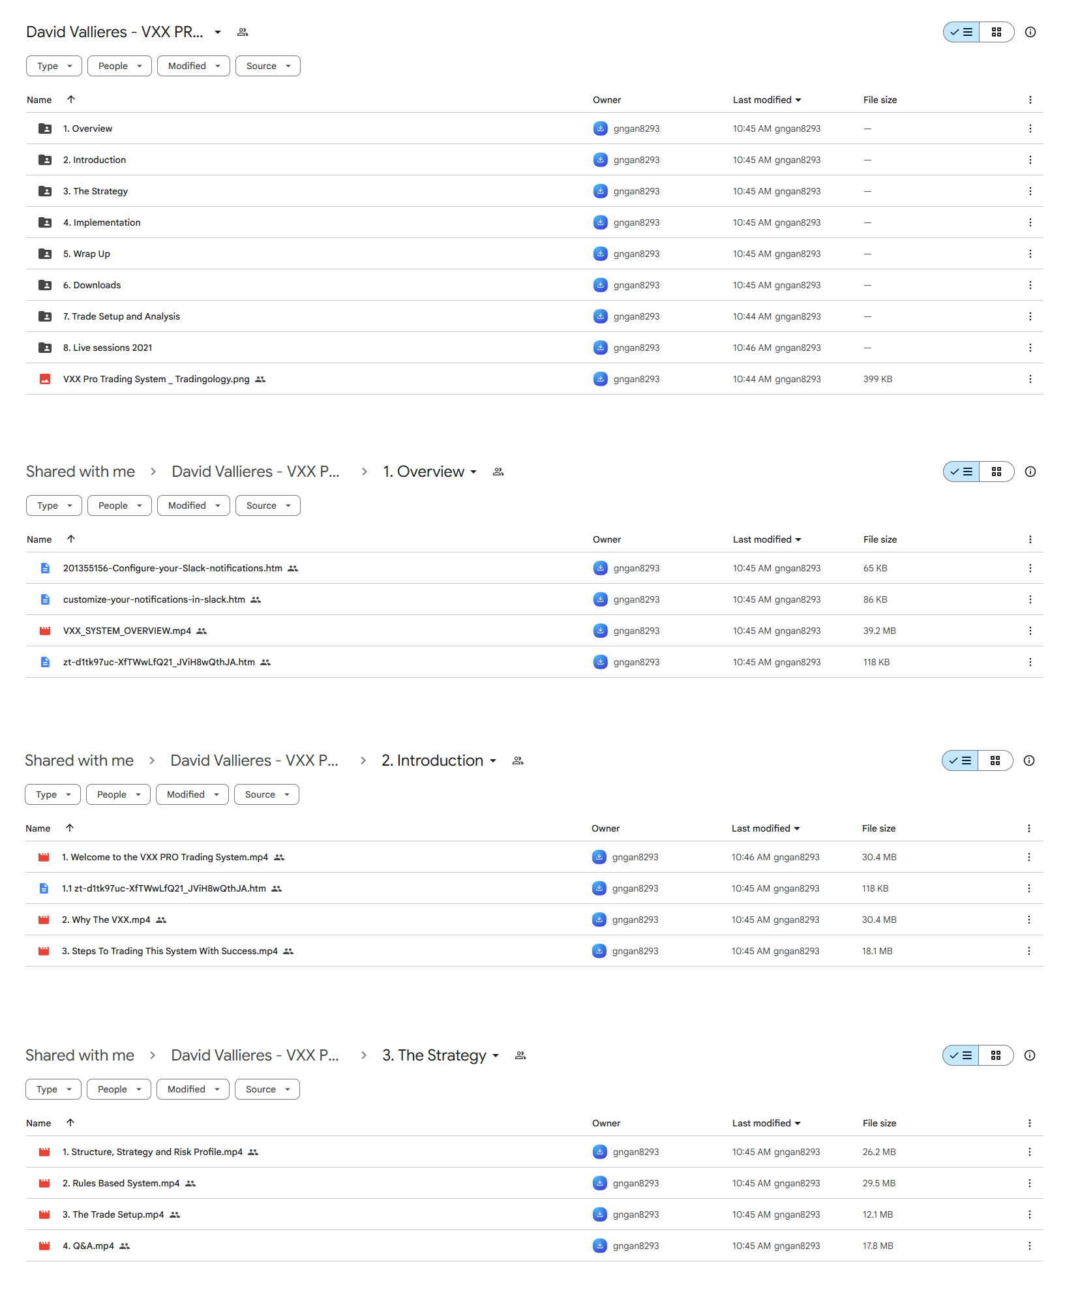Click owner avatar for 4. Q&A.mp4 row
The image size is (1080, 1294).
[x=600, y=1246]
